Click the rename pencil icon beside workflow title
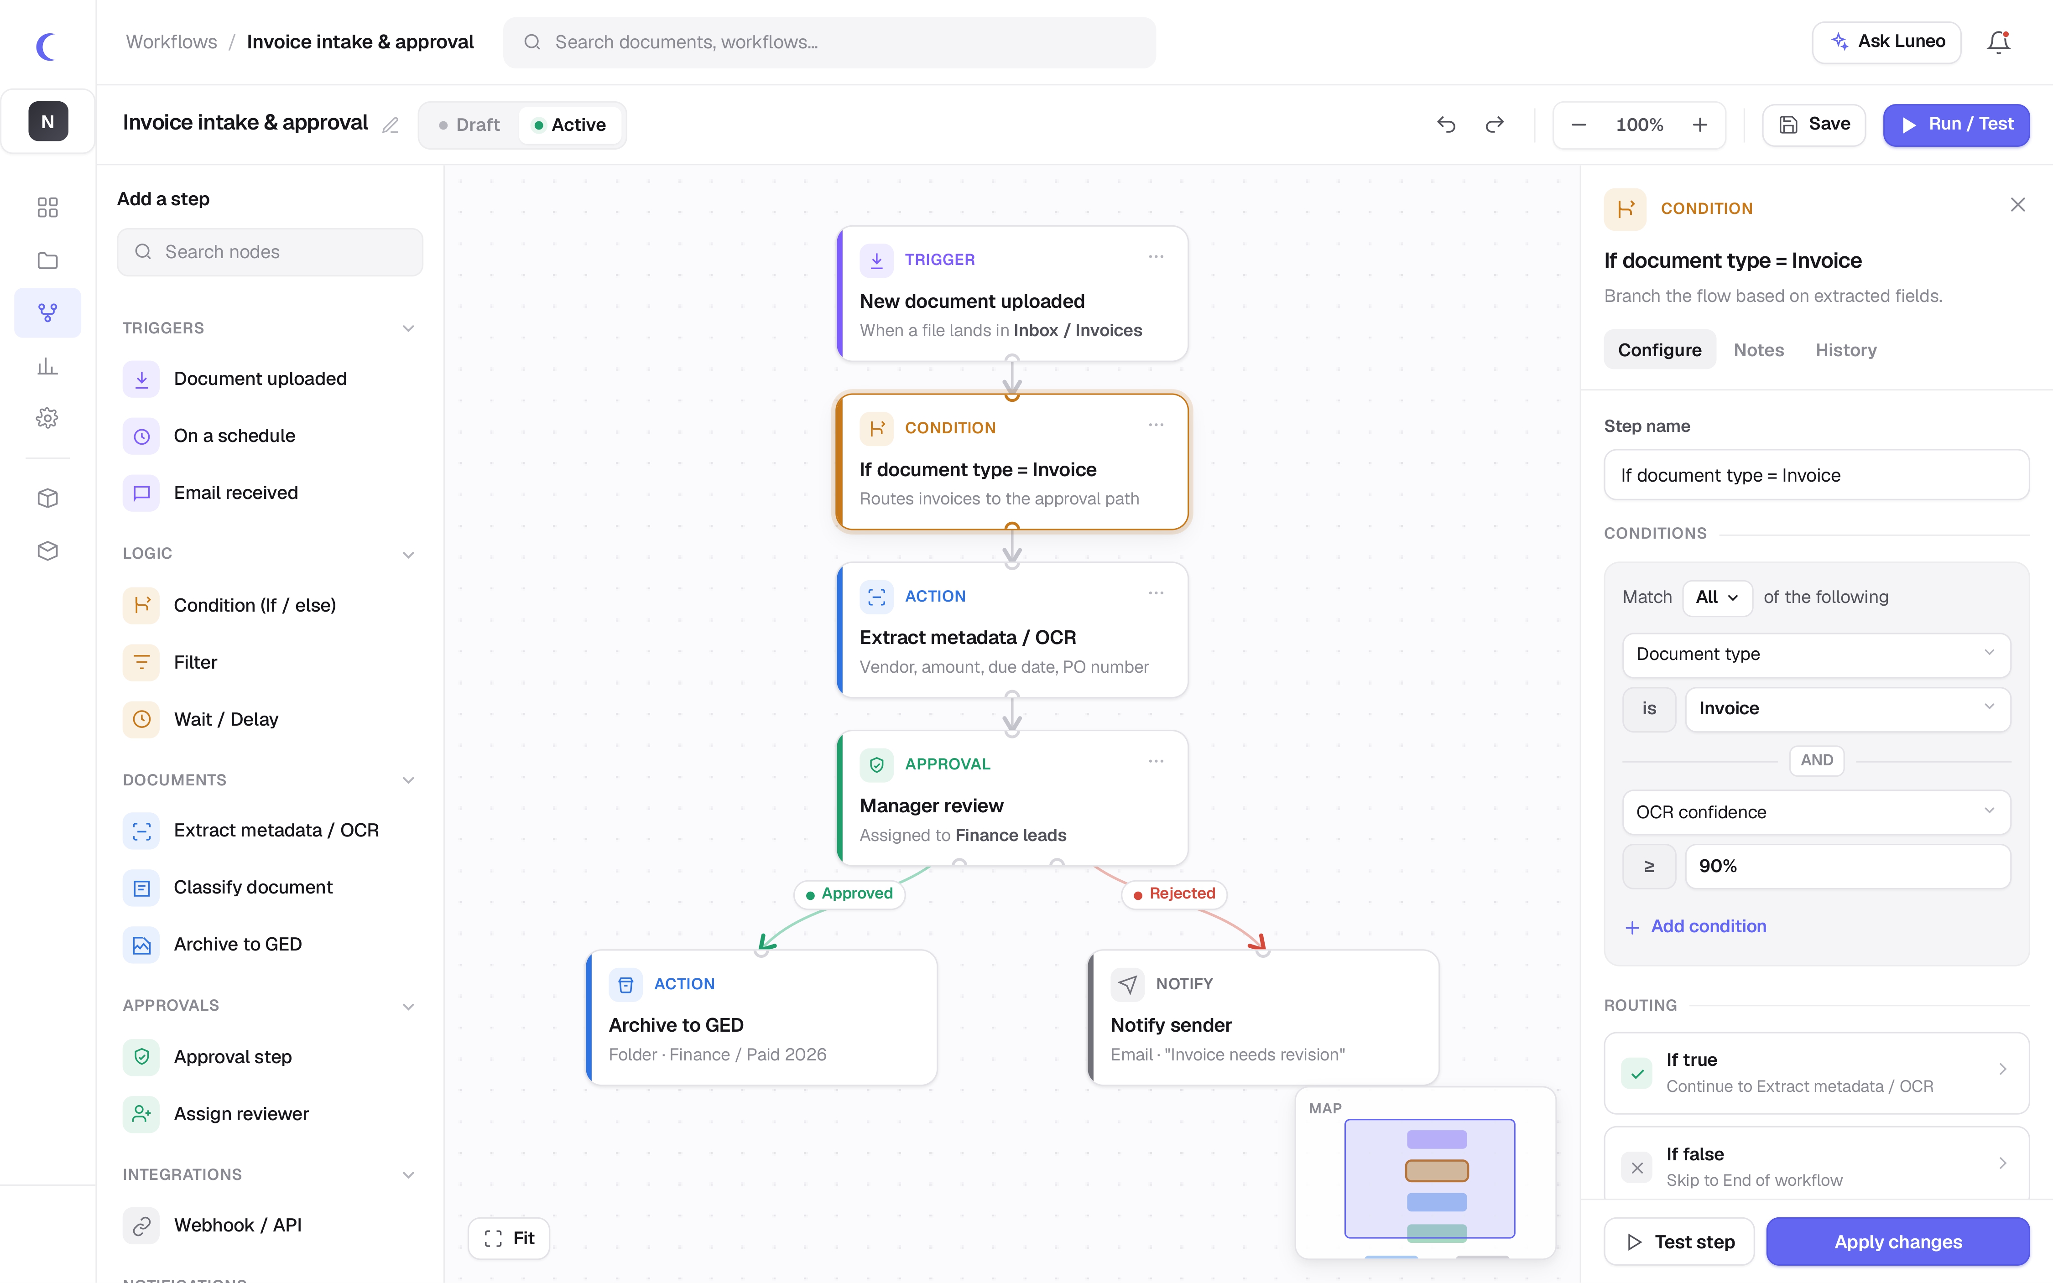Image resolution: width=2053 pixels, height=1283 pixels. (x=391, y=125)
